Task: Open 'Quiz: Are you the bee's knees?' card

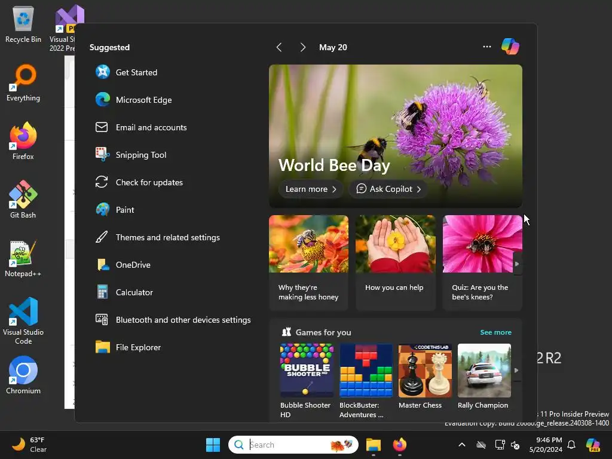Action: pos(482,263)
